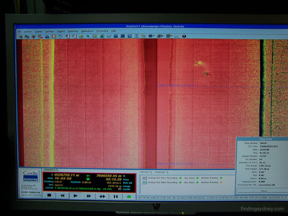Pause playback with the pause button
The height and width of the screenshot is (216, 288).
[x=116, y=196]
